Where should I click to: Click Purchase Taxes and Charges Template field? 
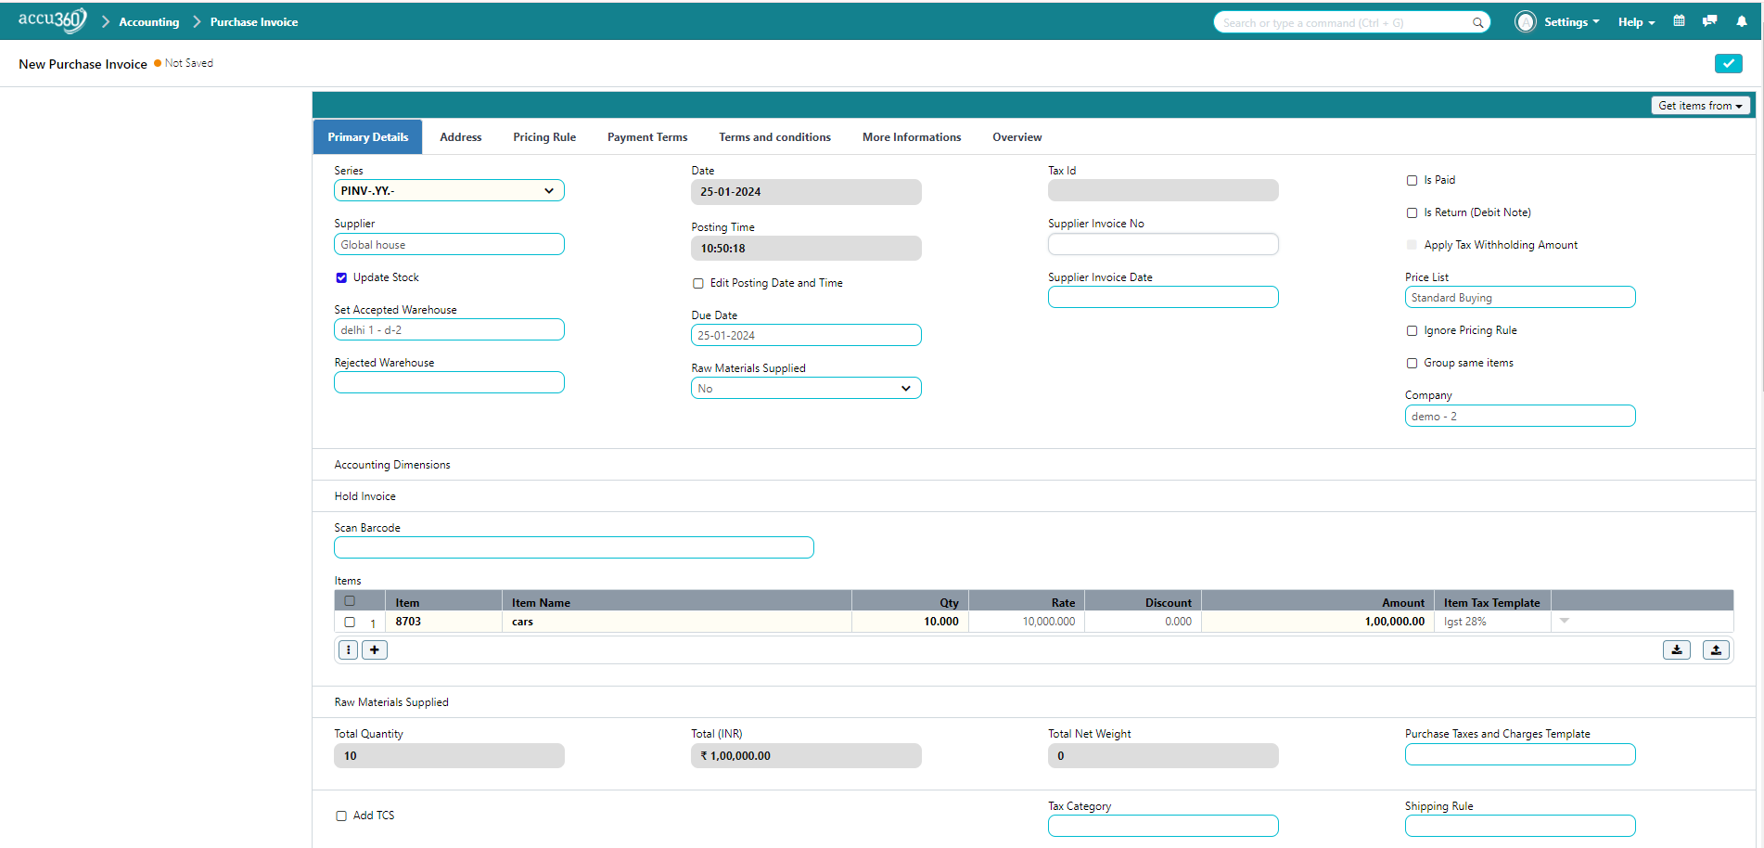click(x=1520, y=754)
